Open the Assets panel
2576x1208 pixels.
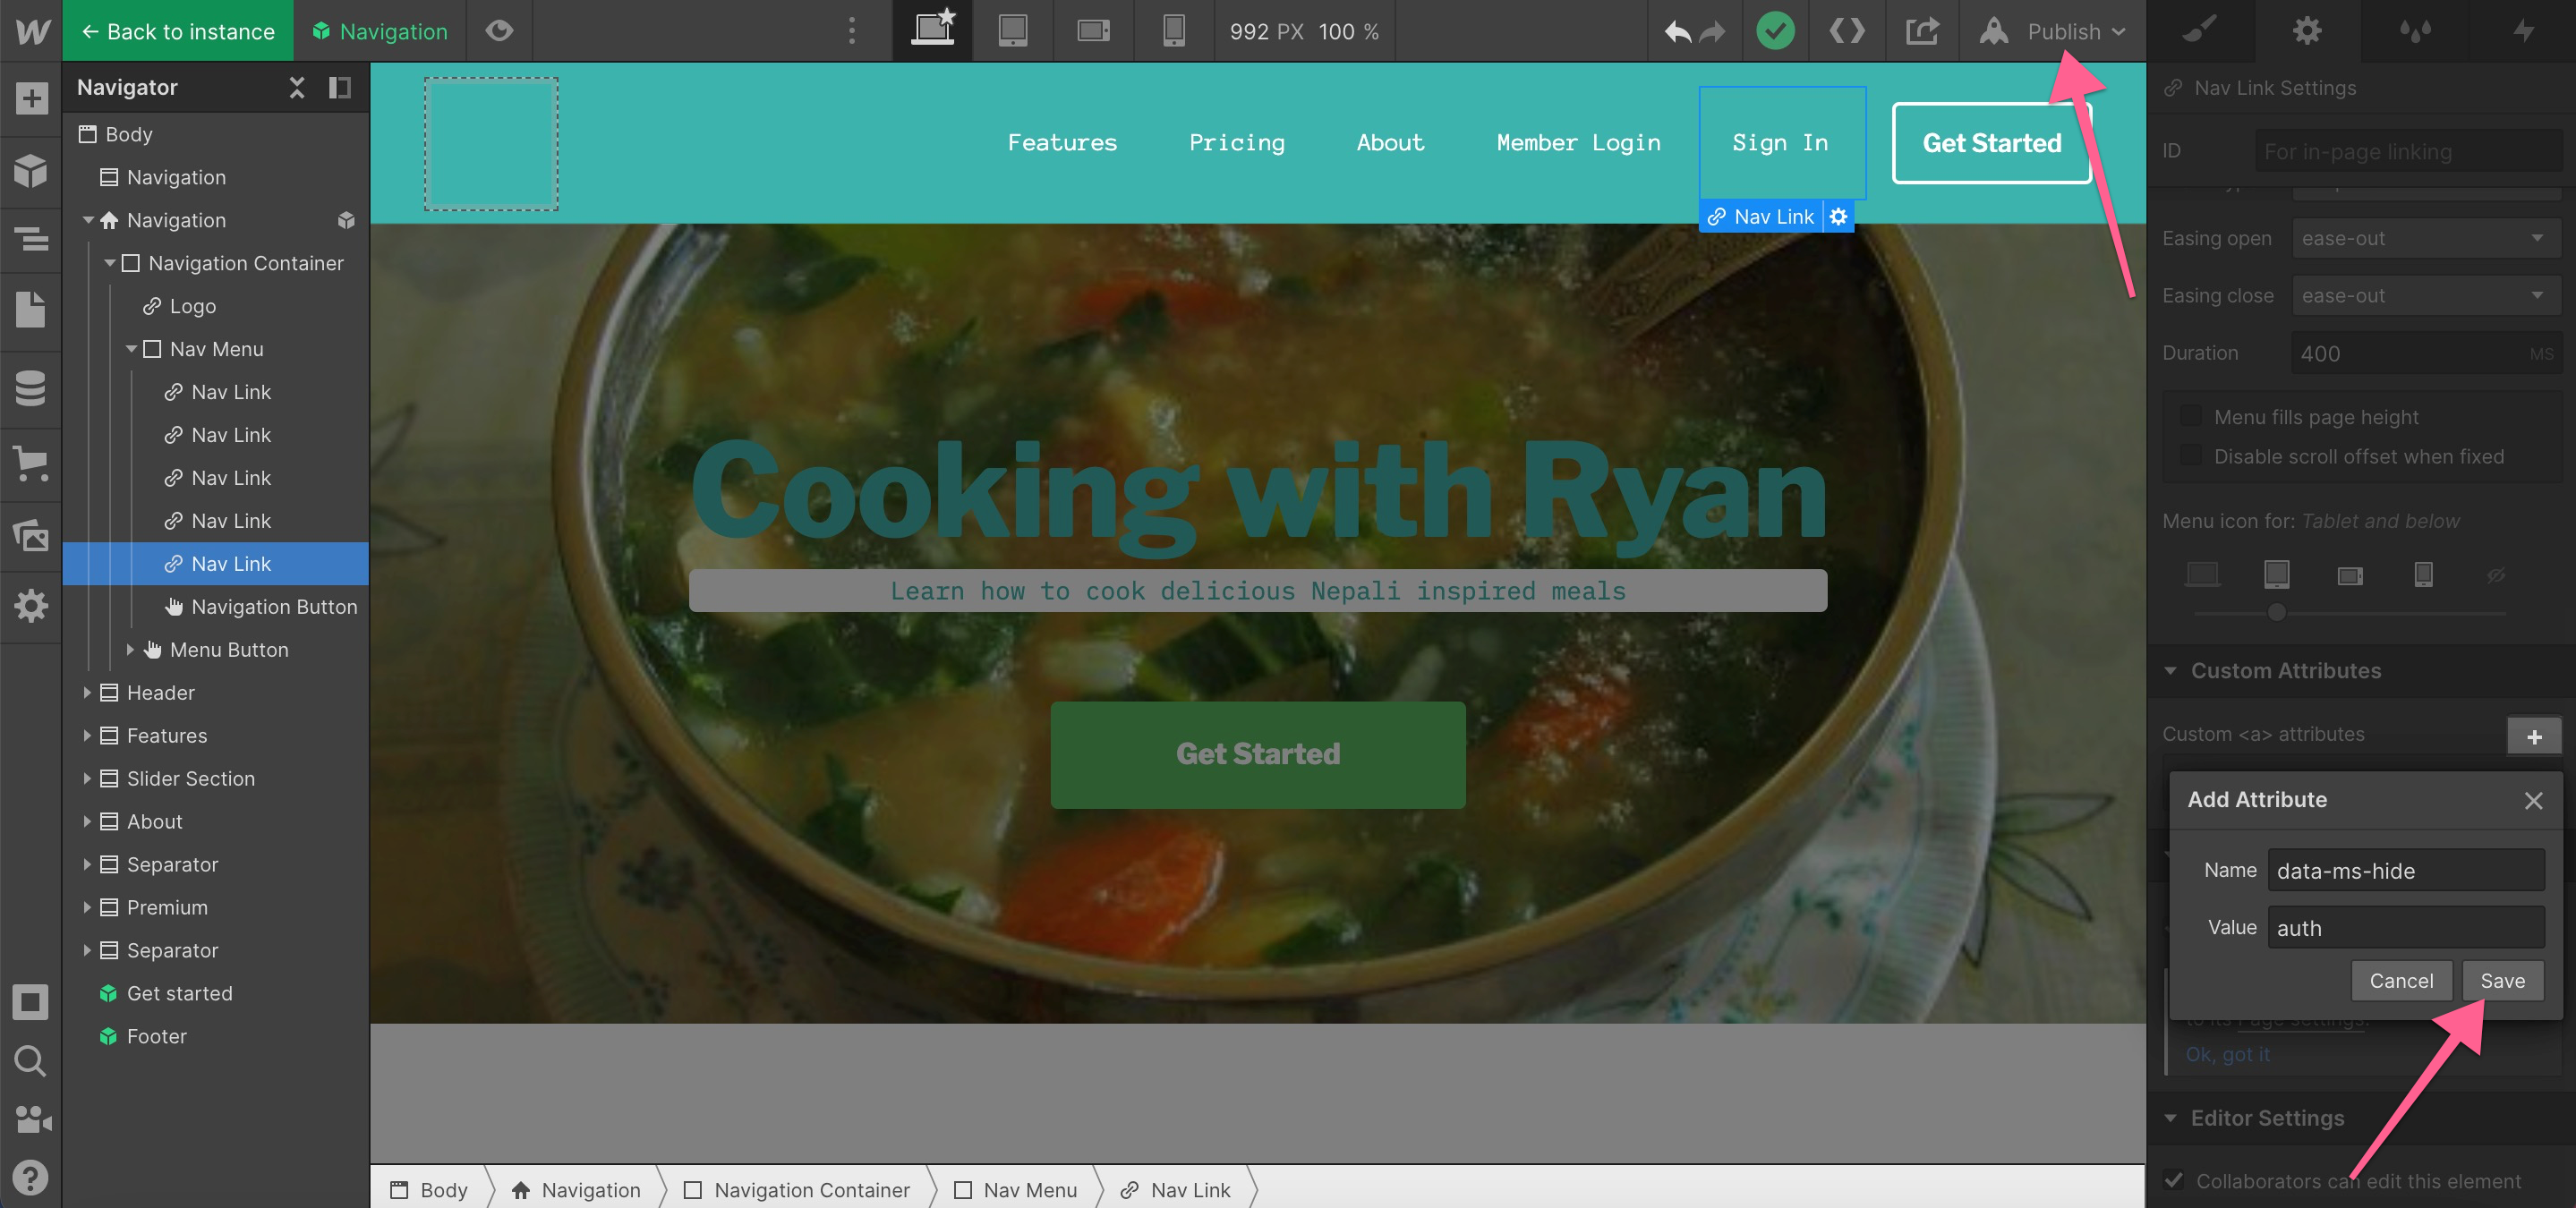tap(31, 535)
